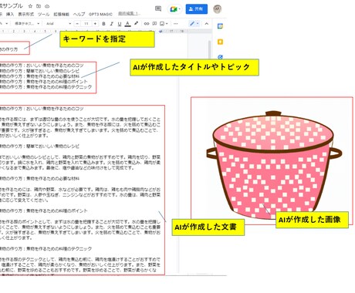The image size is (355, 293).
Task: Open the insert image dropdown
Action: [164, 24]
